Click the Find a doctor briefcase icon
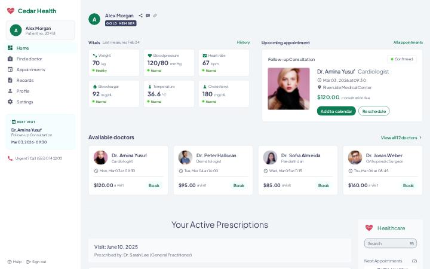The height and width of the screenshot is (269, 430). [10, 59]
